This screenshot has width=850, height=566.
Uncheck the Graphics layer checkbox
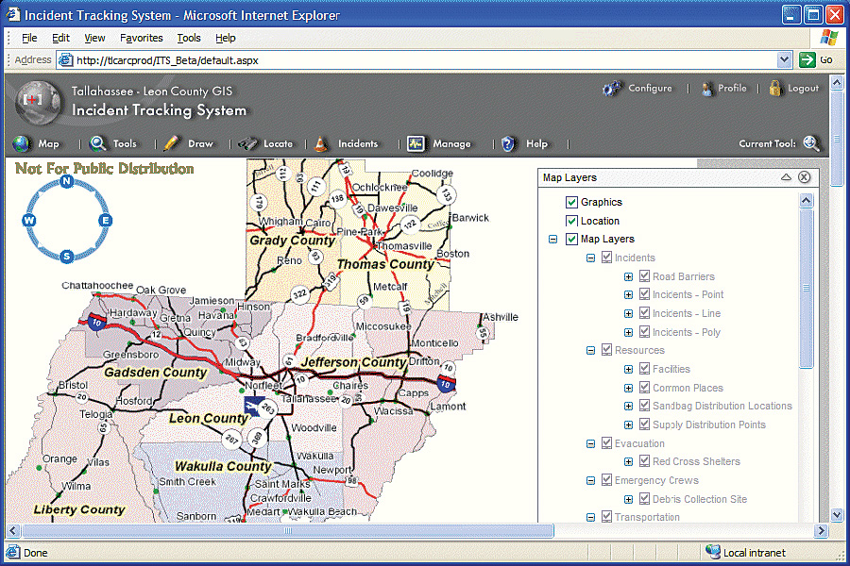tap(571, 202)
